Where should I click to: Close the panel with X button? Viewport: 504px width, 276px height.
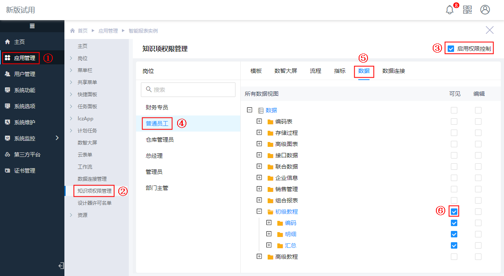tap(490, 30)
